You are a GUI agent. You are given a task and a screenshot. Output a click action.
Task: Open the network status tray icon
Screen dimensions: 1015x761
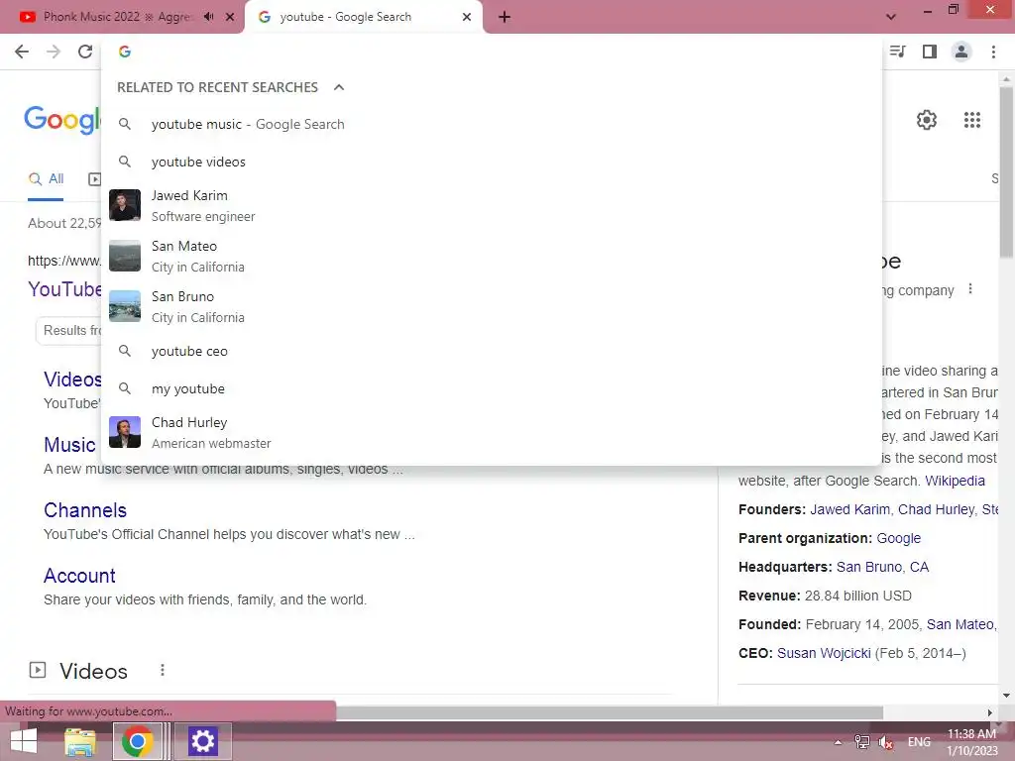(861, 742)
